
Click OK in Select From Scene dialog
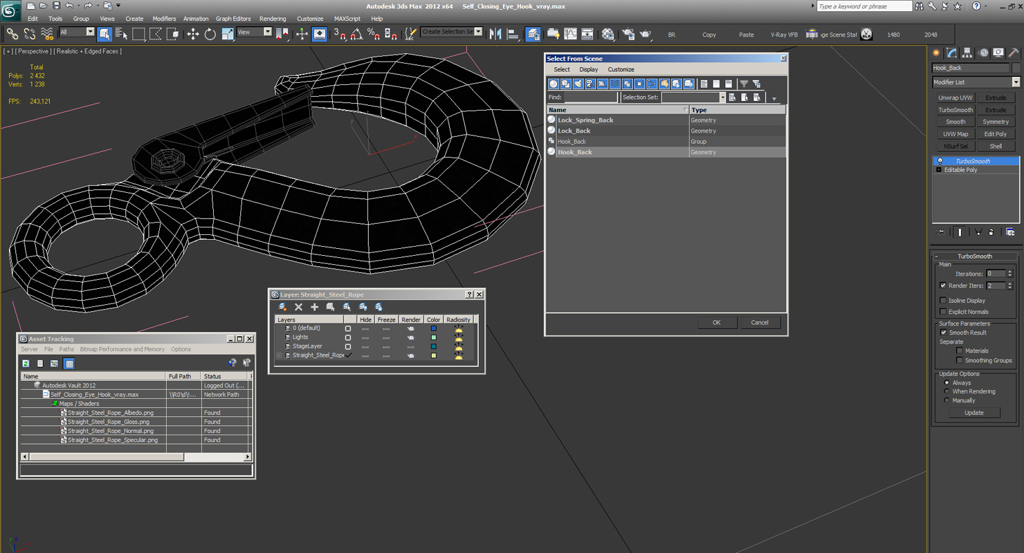click(x=716, y=323)
